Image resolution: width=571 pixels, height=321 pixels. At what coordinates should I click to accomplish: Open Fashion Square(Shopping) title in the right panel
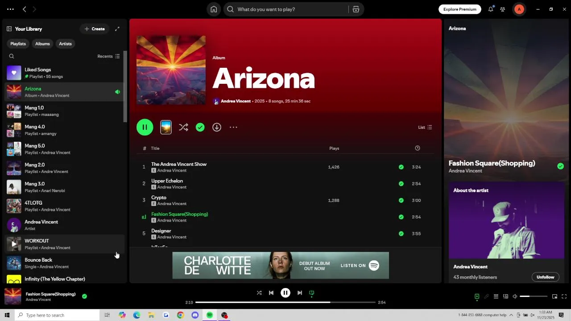(x=492, y=163)
